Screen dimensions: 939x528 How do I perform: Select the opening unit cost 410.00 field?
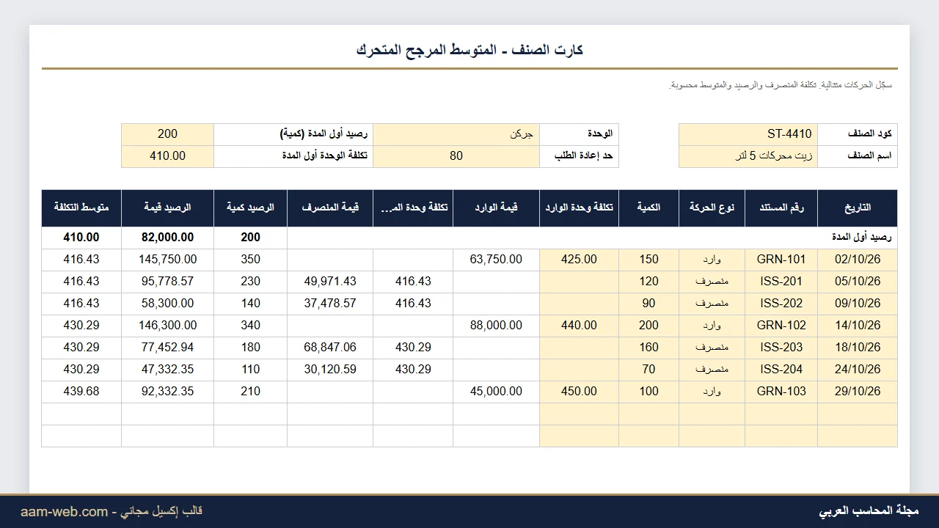coord(167,156)
